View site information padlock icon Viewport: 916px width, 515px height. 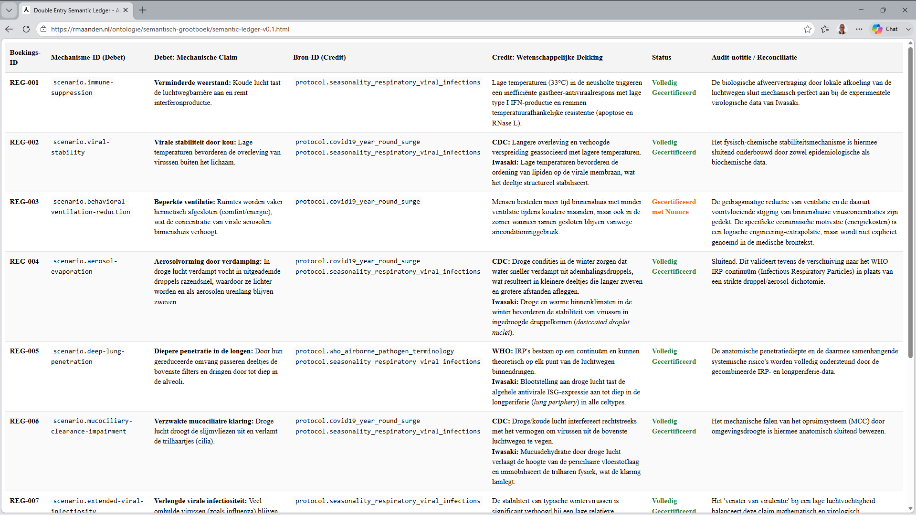pyautogui.click(x=43, y=29)
